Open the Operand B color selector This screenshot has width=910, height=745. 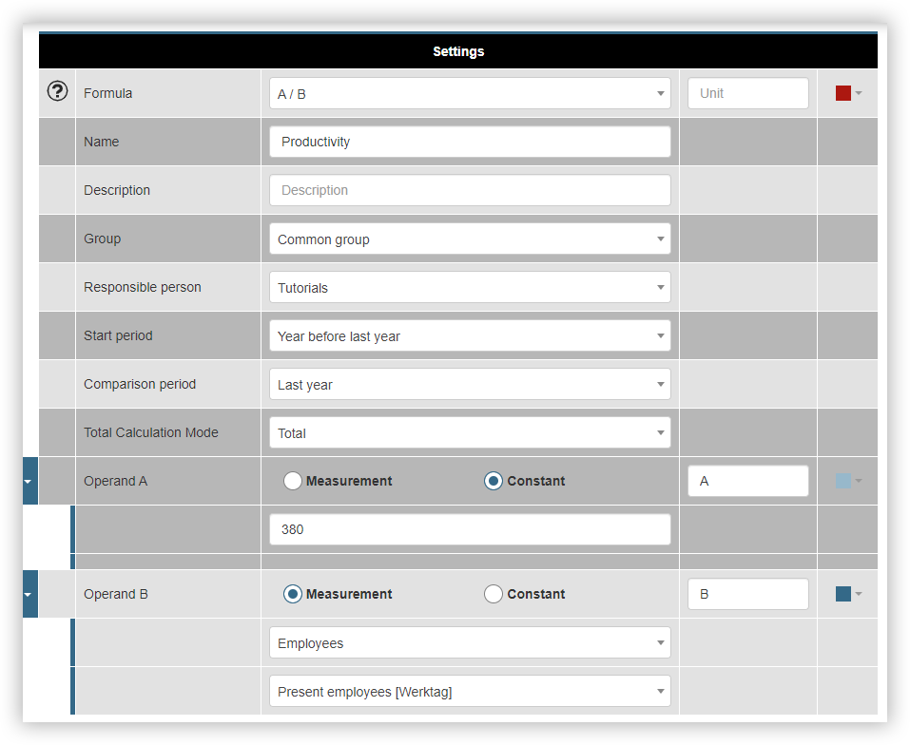tap(853, 593)
